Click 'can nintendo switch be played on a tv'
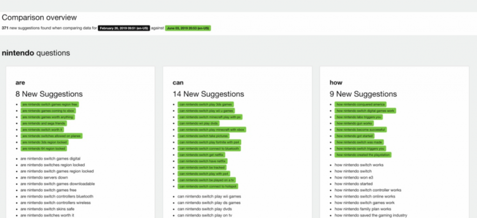 pos(206,180)
